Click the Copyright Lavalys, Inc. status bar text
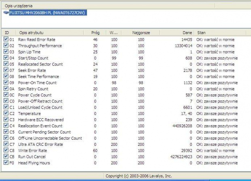 138,176
